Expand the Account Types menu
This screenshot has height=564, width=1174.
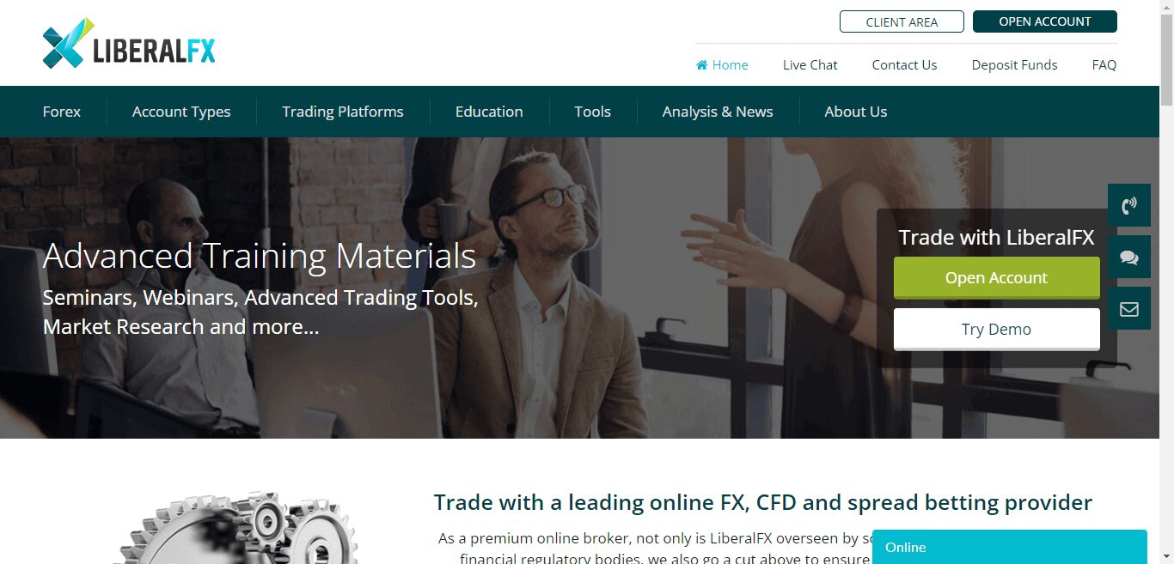pos(181,112)
